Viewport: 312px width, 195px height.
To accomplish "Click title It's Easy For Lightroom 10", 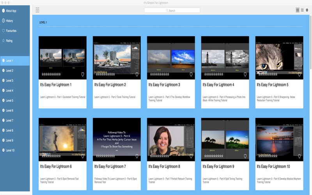I will 273,167.
